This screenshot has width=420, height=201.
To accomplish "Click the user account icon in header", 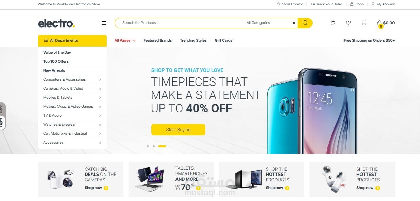I will pos(364,23).
